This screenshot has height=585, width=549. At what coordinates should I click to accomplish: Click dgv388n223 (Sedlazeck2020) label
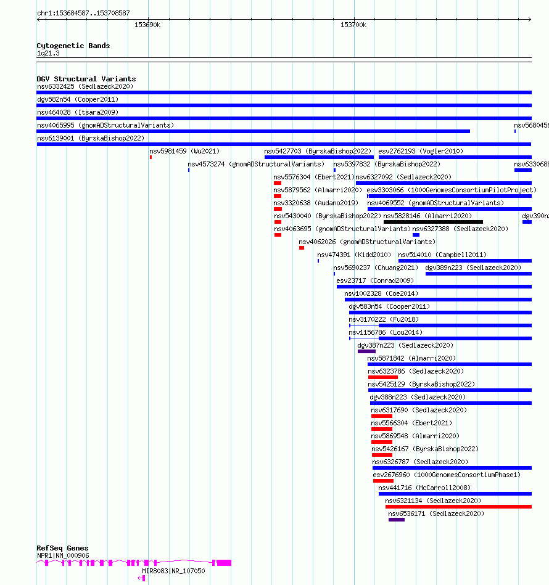tap(418, 398)
